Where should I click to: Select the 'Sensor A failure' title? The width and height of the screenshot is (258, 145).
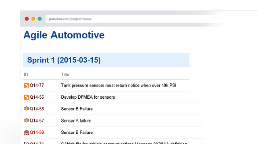pos(76,121)
